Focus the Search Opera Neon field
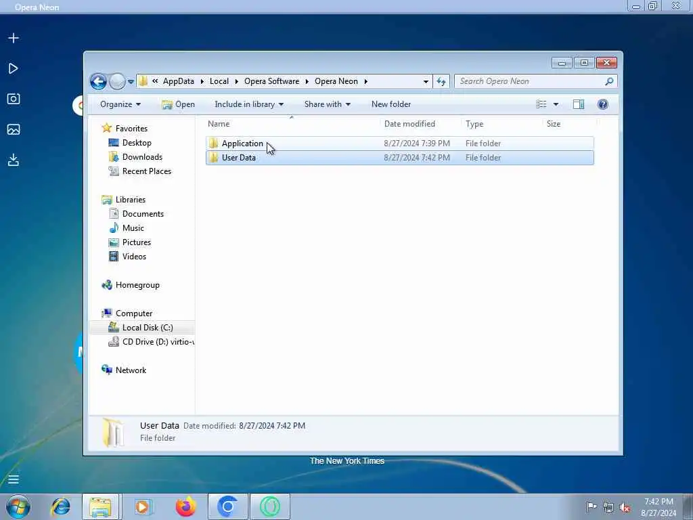 pyautogui.click(x=535, y=81)
